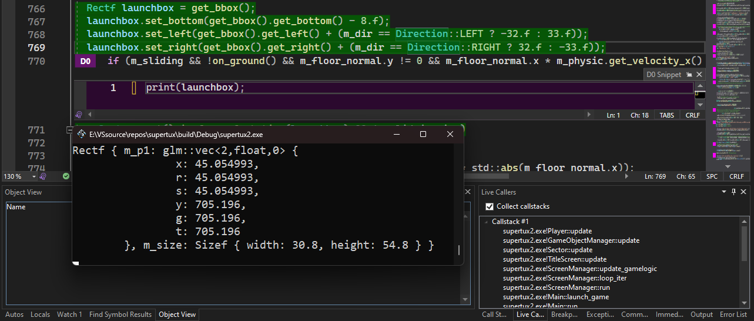754x321 pixels.
Task: Close the D0 Snippet window
Action: [x=699, y=75]
